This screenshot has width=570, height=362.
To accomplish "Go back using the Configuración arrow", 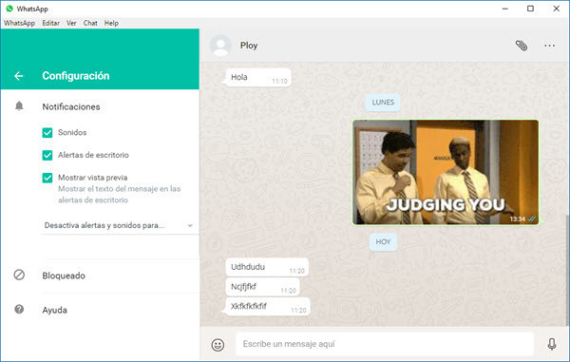I will (19, 76).
